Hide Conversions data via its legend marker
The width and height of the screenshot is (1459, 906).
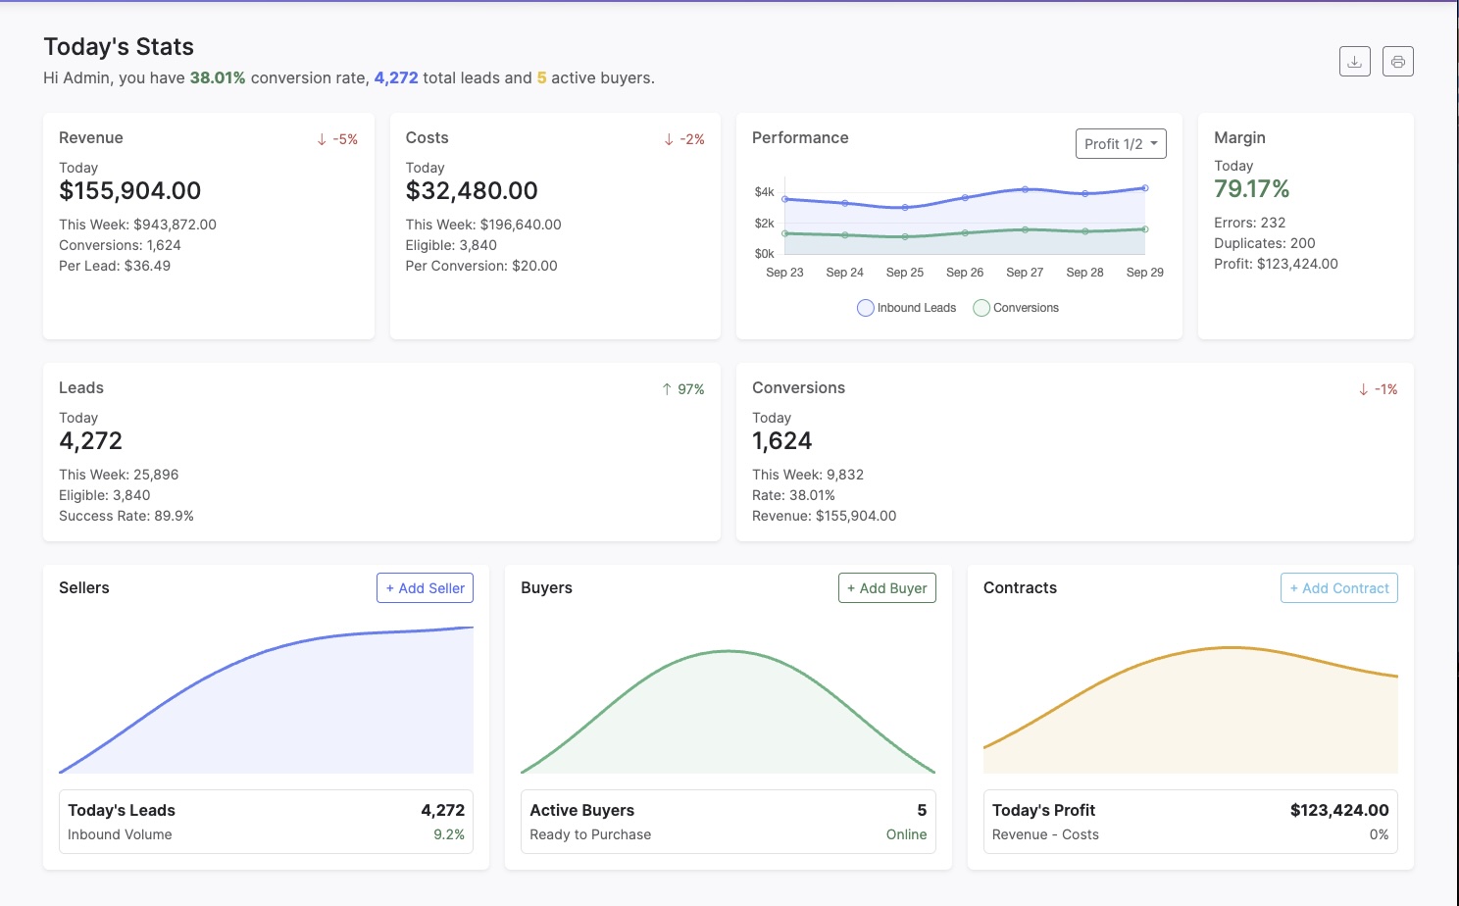point(981,308)
